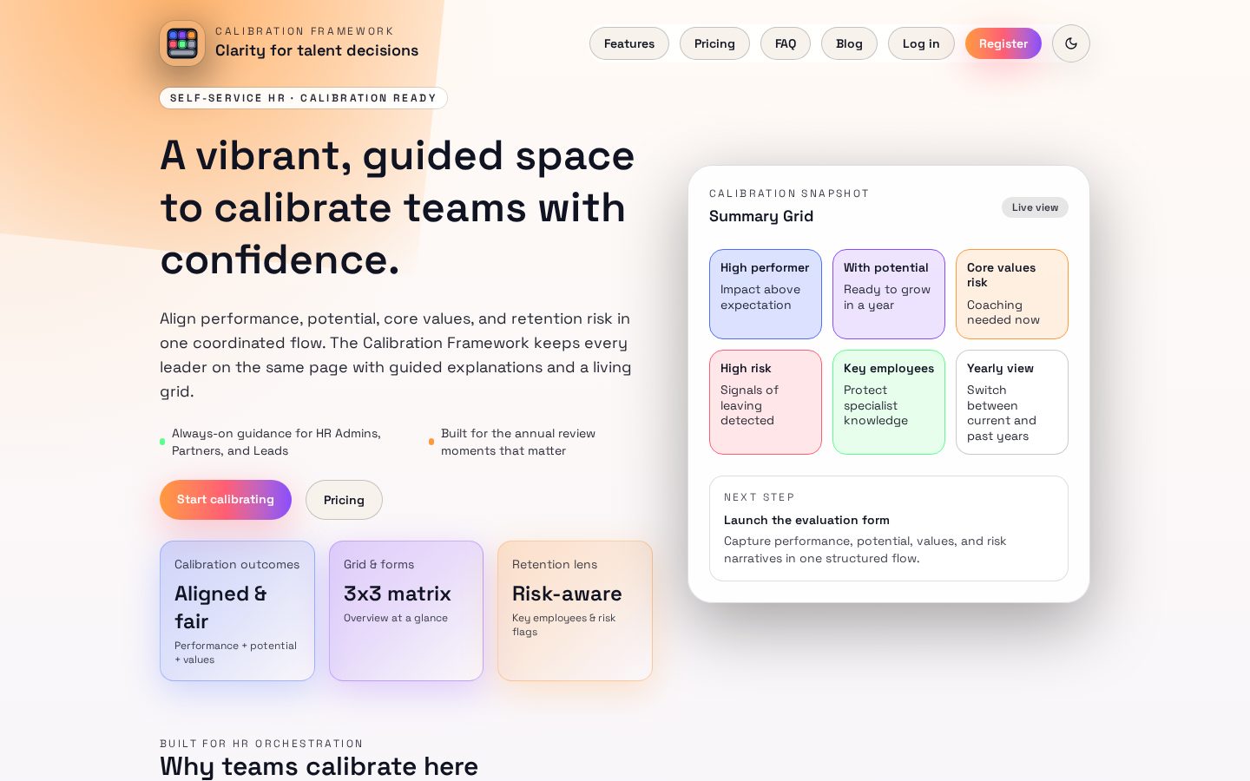Viewport: 1250px width, 781px height.
Task: Open the Risk-aware retention lens card
Action: tap(575, 611)
